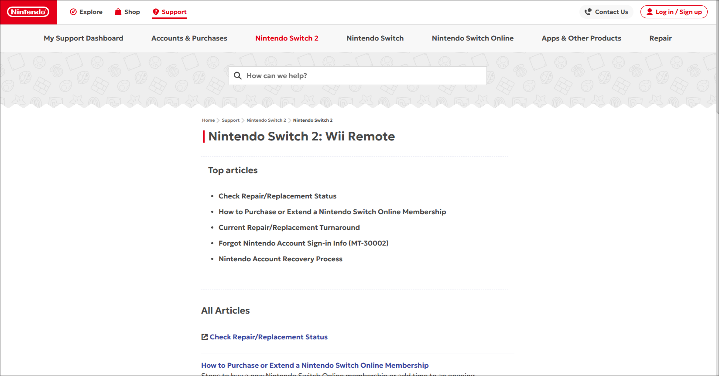Image resolution: width=719 pixels, height=376 pixels.
Task: Open Forgot Nintendo Account Sign-in Info article
Action: coord(303,243)
